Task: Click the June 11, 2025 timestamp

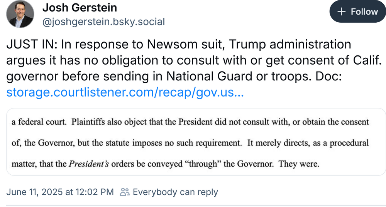Action: (x=60, y=192)
